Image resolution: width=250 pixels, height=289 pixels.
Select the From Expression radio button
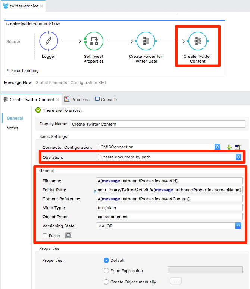106,271
